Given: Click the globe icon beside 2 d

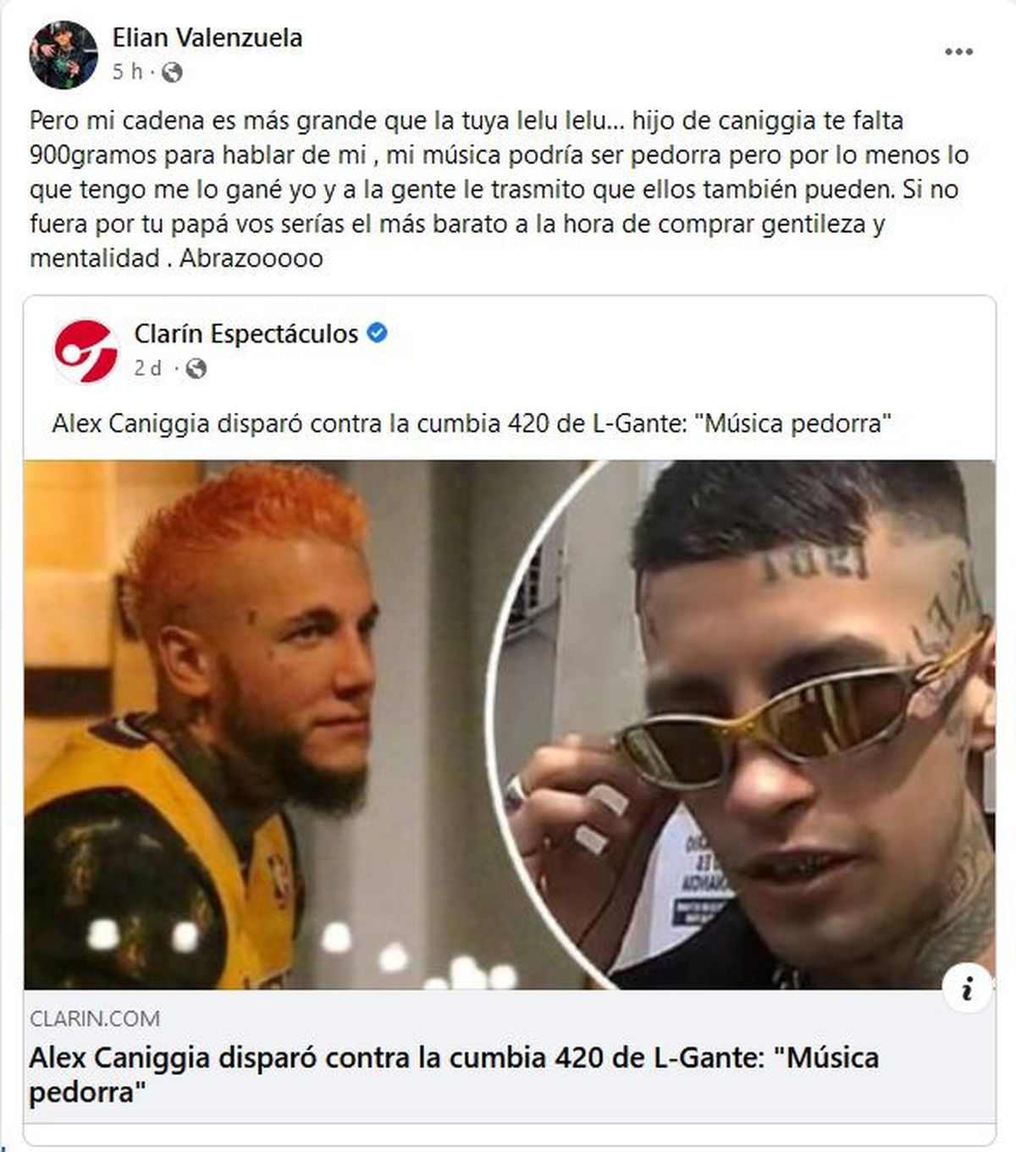Looking at the screenshot, I should coord(196,369).
